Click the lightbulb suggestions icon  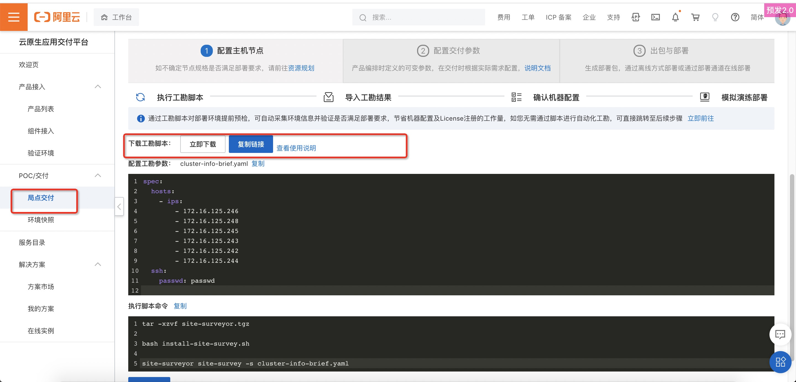click(x=715, y=17)
